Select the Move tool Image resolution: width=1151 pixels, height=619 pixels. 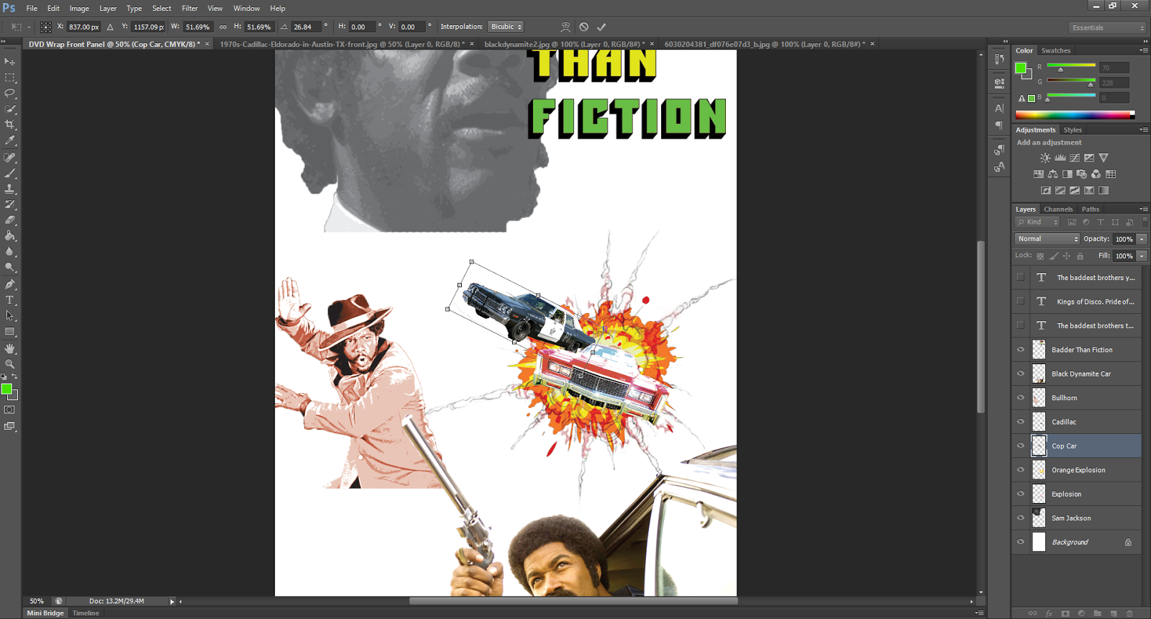10,62
